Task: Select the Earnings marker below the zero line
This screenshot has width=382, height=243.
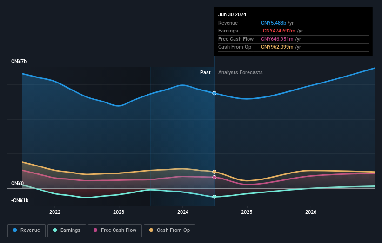Action: tap(214, 197)
